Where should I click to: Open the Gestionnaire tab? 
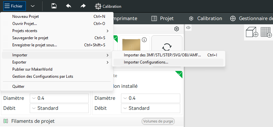[252, 18]
